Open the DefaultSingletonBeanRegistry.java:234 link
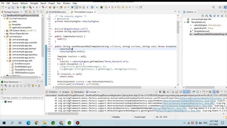 178,111
